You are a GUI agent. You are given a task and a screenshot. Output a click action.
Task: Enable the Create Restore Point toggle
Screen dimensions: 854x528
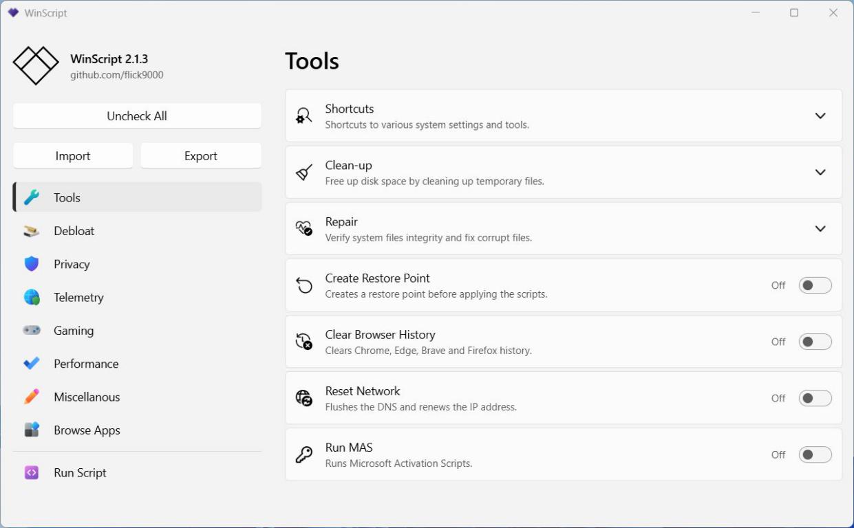tap(815, 285)
